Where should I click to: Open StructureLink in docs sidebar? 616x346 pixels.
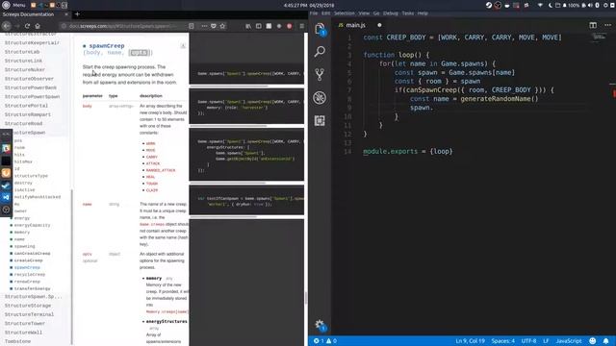[23, 61]
